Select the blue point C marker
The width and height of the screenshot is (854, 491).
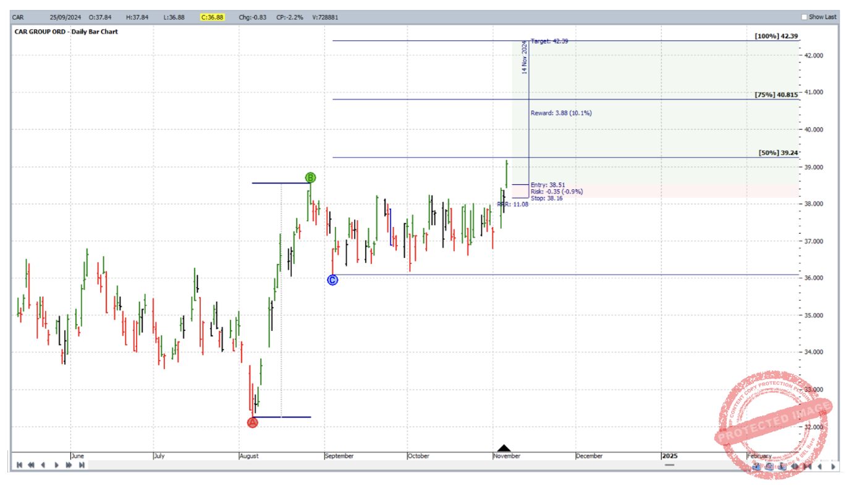click(332, 280)
